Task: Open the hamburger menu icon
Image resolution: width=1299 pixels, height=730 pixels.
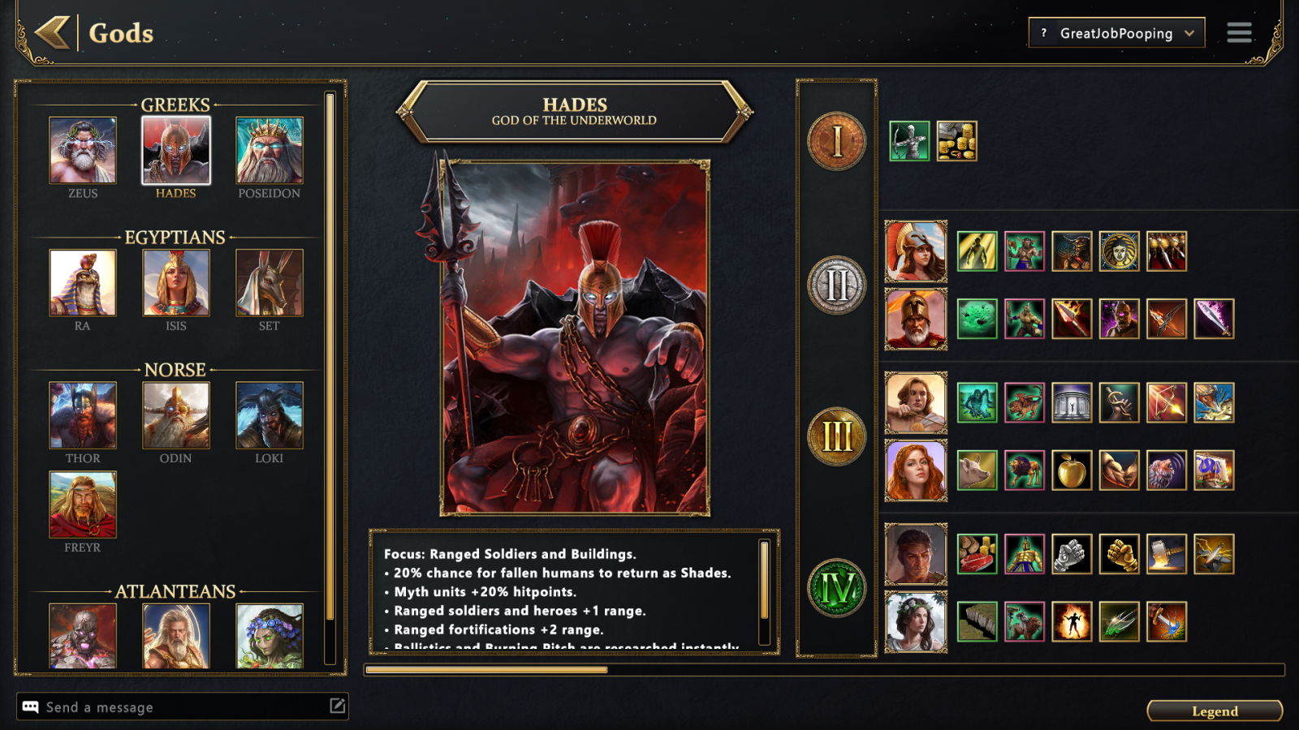Action: [x=1239, y=32]
